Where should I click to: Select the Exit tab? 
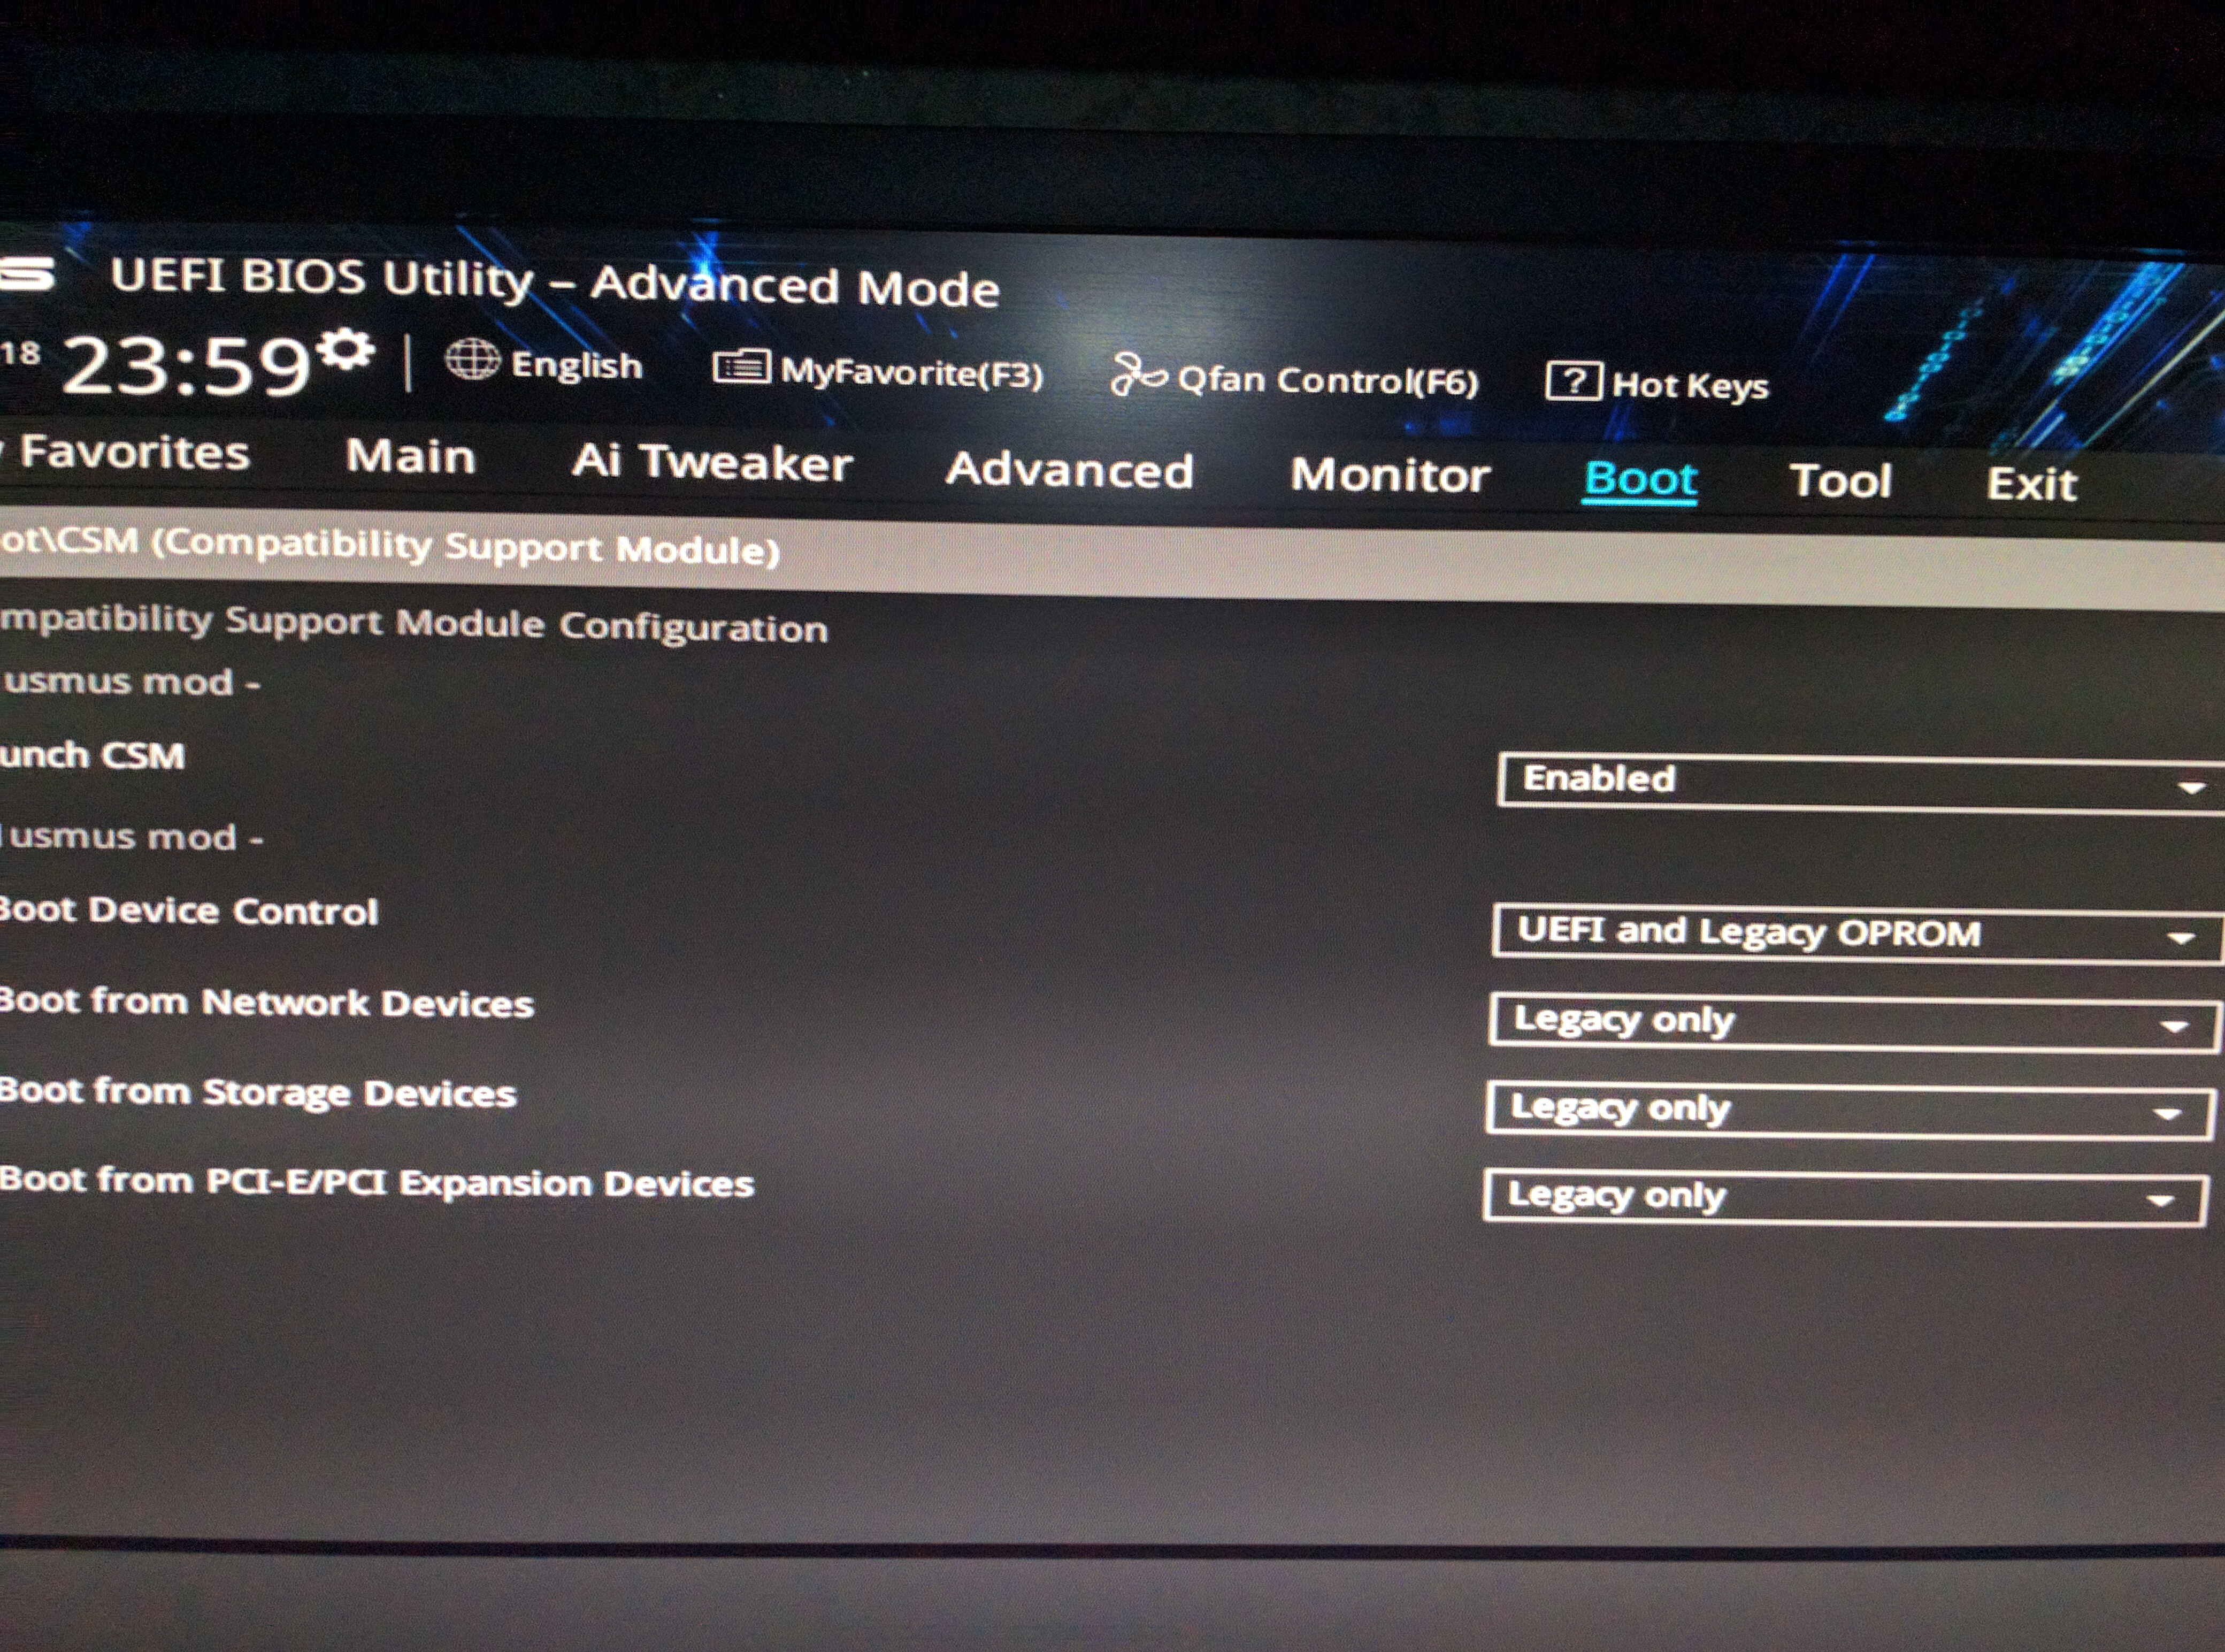coord(2031,484)
